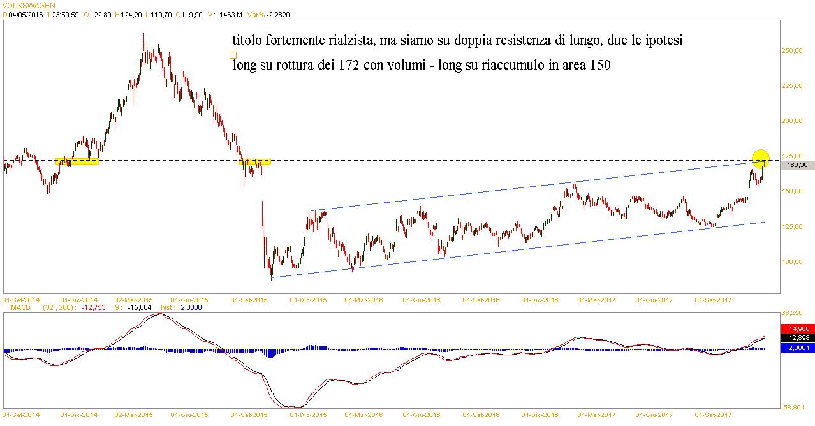Screen dimensions: 815x426
Task: Click 01-Dic-2016 on price chart date axis
Action: [x=540, y=299]
